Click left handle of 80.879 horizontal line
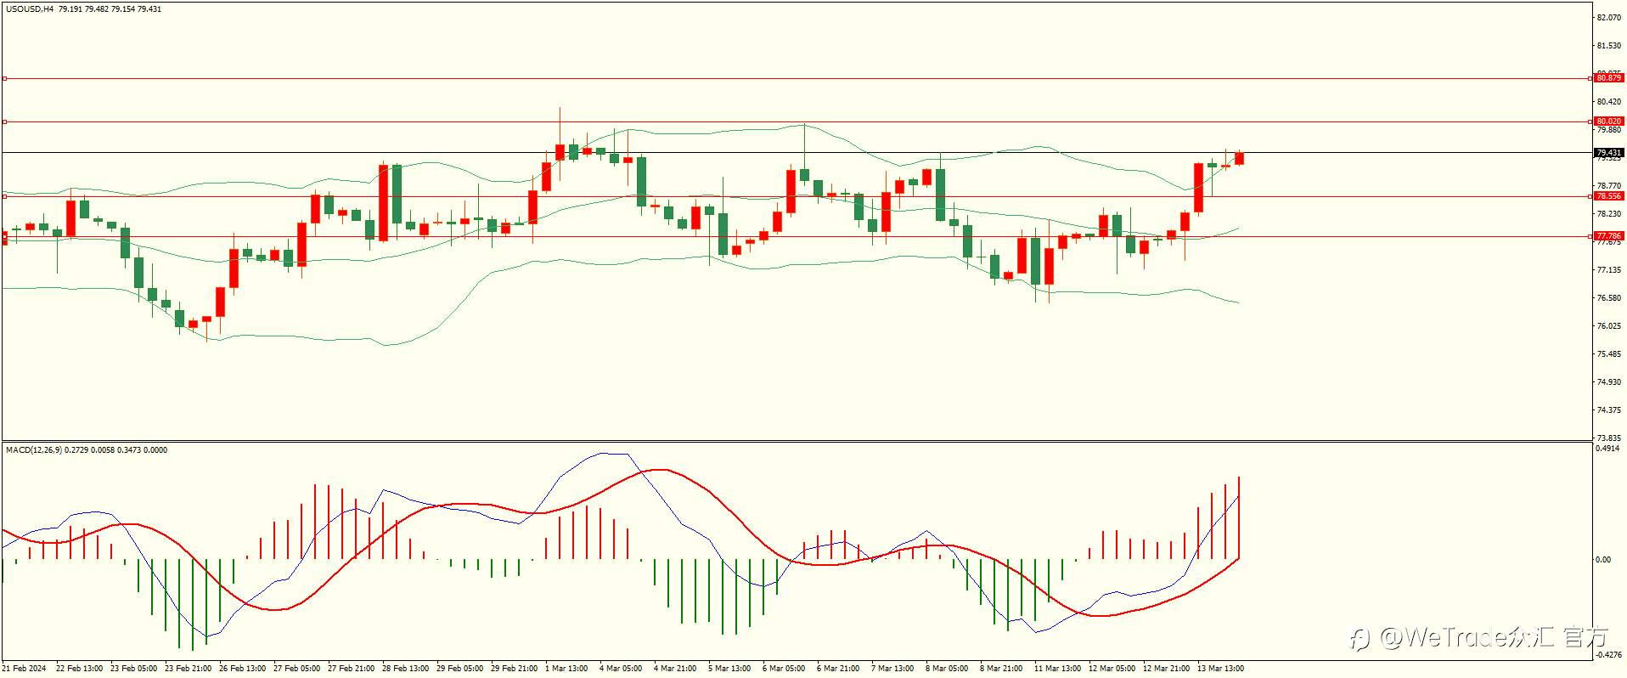 pos(4,78)
